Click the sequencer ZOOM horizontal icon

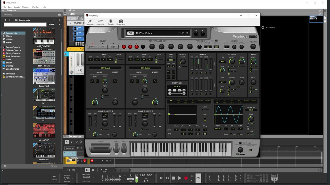[x=104, y=170]
